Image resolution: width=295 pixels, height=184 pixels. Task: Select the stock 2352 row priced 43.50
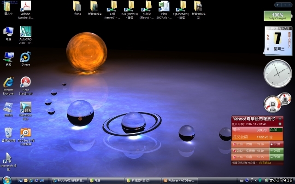257,150
